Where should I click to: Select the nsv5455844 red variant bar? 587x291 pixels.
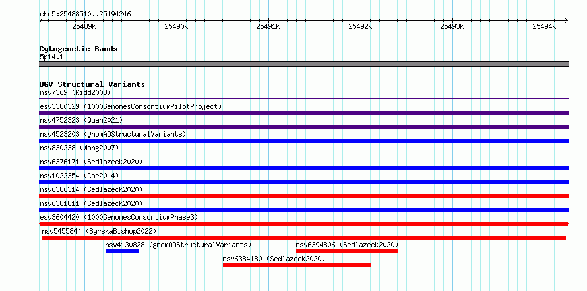pos(304,238)
